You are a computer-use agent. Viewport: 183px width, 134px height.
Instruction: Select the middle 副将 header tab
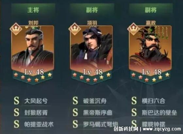click(x=92, y=10)
